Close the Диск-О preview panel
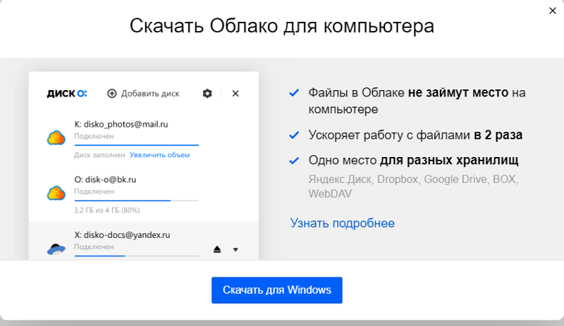Viewport: 564px width, 326px height. tap(235, 94)
